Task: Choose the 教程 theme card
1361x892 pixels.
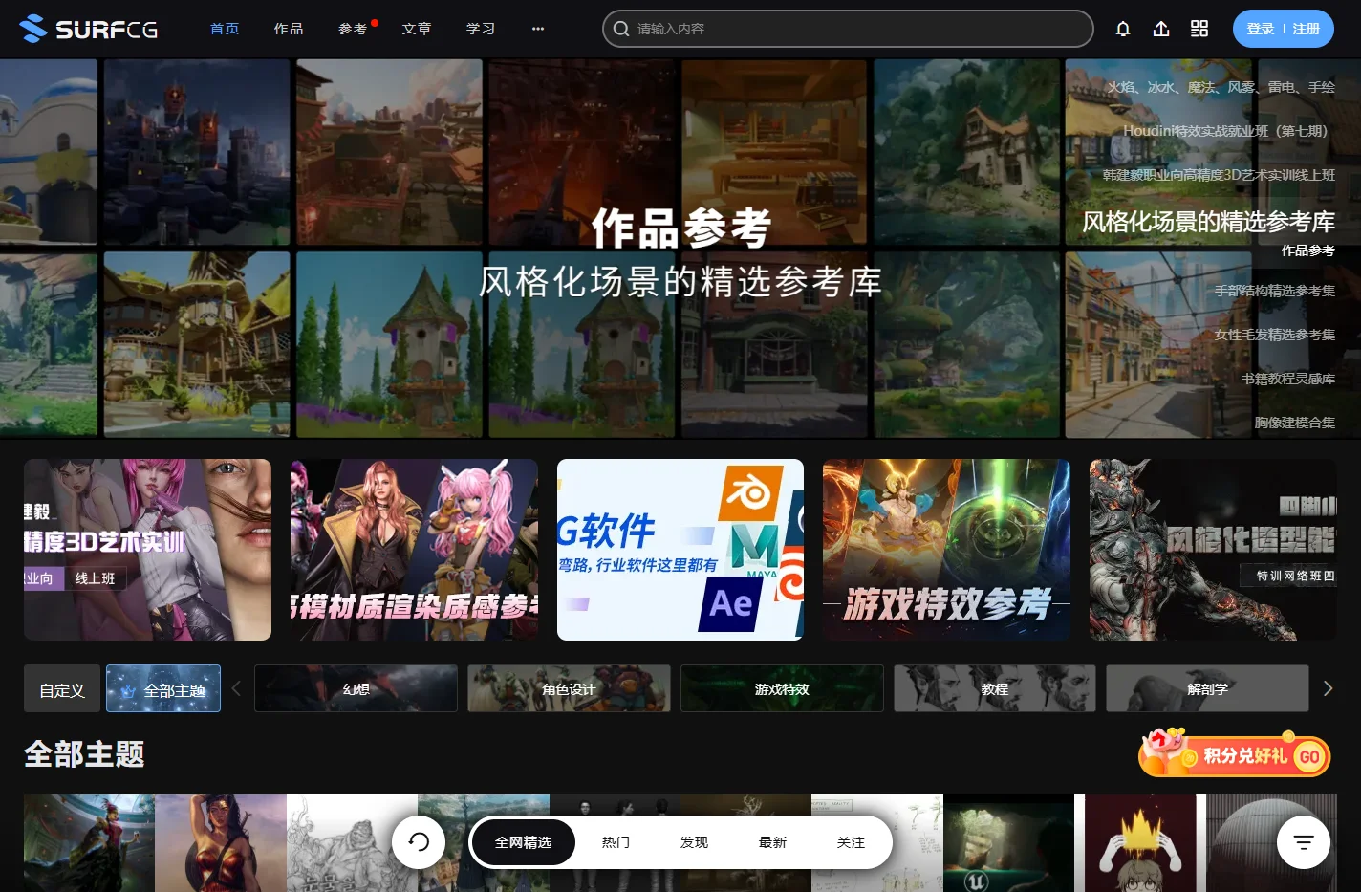Action: [995, 688]
